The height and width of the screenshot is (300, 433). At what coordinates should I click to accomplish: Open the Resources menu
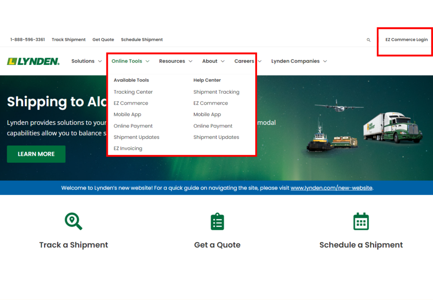172,61
